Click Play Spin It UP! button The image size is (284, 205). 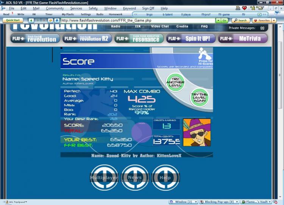pyautogui.click(x=191, y=38)
